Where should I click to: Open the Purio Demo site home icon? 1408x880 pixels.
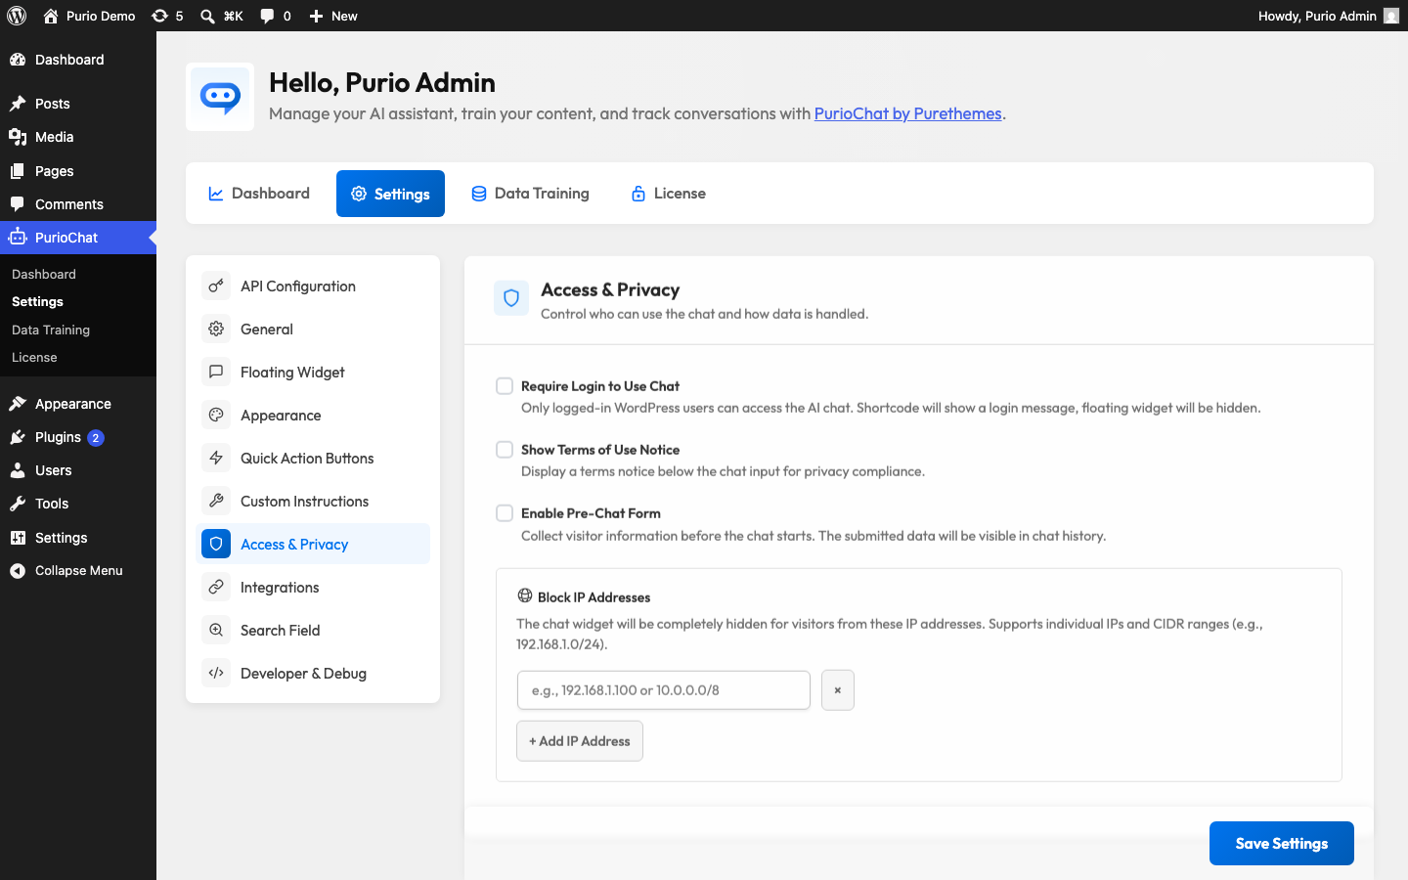tap(51, 16)
